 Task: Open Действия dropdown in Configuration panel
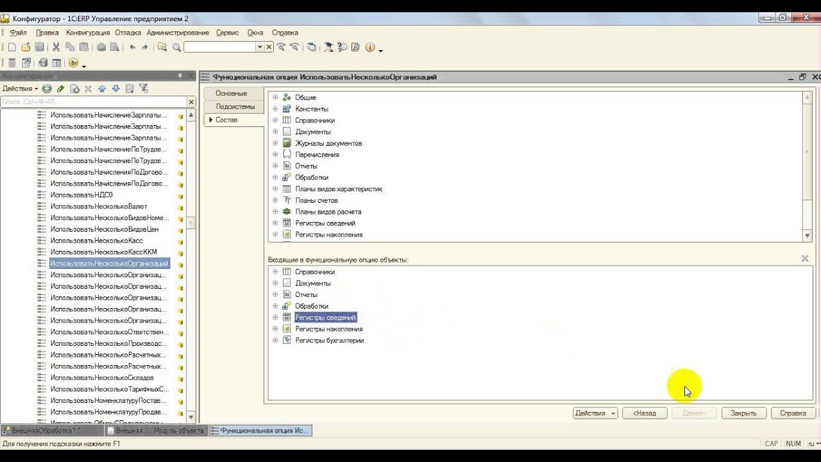(20, 89)
